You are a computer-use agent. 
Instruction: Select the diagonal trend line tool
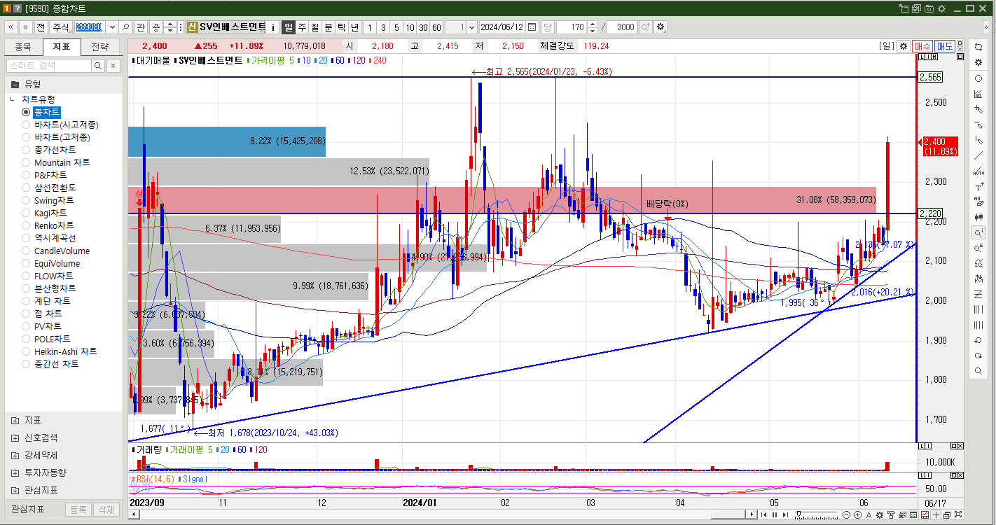click(x=978, y=155)
